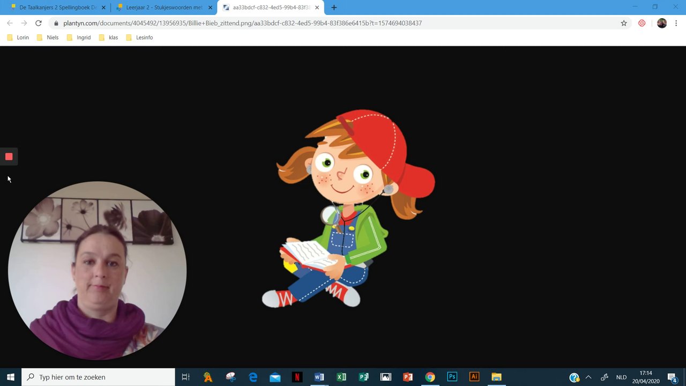
Task: Launch Microsoft Edge from the taskbar
Action: [x=253, y=377]
